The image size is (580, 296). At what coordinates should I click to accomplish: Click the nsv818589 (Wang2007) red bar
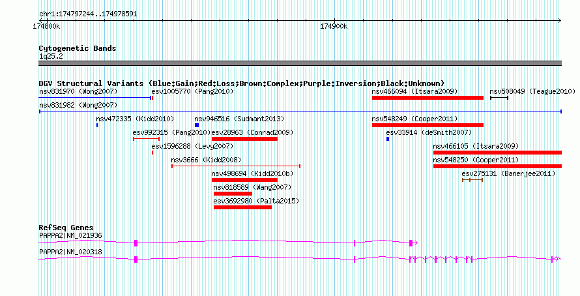233,194
